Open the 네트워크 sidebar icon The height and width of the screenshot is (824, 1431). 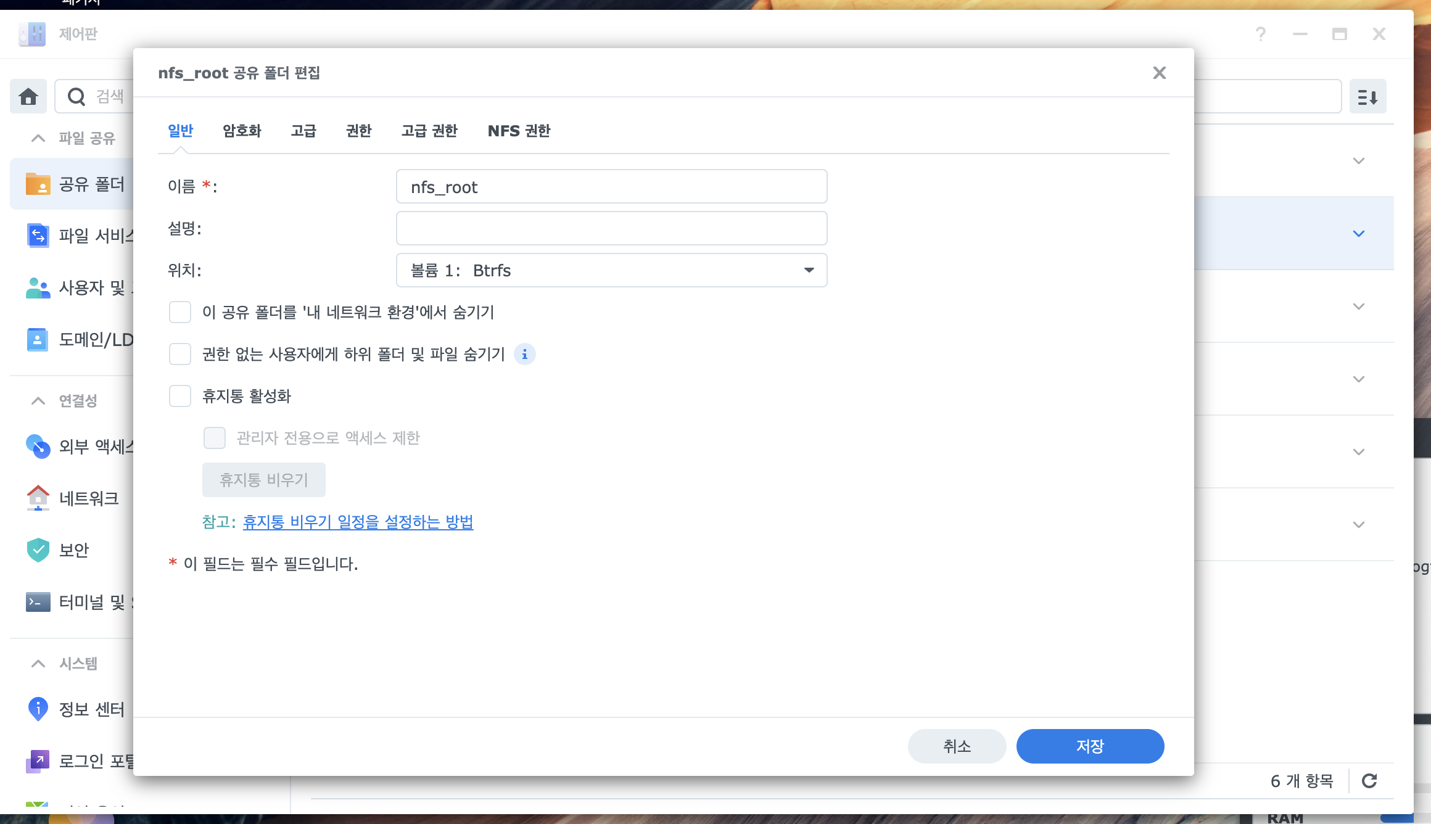click(38, 498)
